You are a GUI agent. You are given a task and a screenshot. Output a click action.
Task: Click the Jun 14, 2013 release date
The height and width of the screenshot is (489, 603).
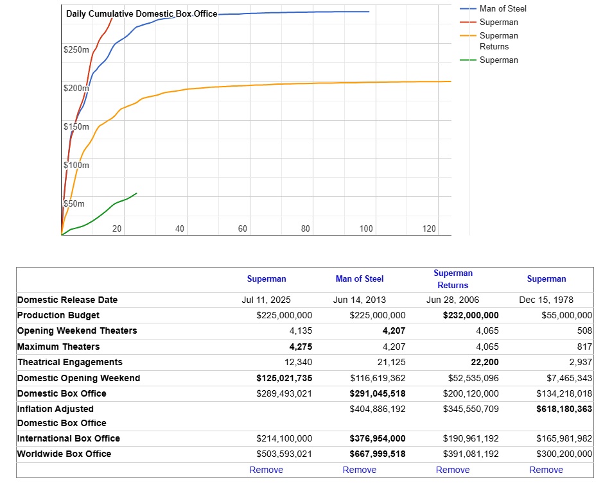click(x=360, y=300)
